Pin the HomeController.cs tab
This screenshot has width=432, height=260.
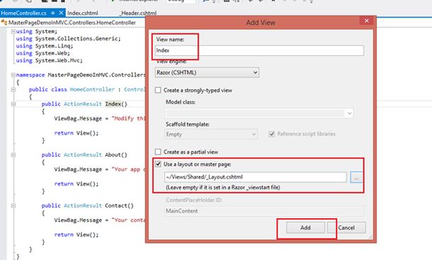53,13
